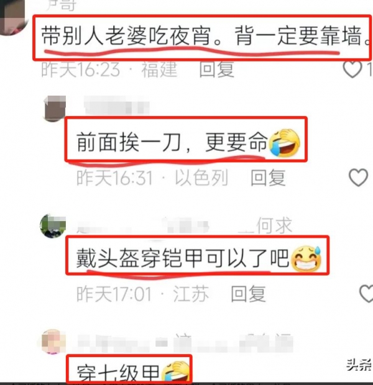The height and width of the screenshot is (385, 373).
Task: Tap the laughing emoji after 穿七级甲
Action: pyautogui.click(x=175, y=372)
